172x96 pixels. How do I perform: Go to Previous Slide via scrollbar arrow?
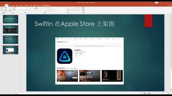click(171, 89)
